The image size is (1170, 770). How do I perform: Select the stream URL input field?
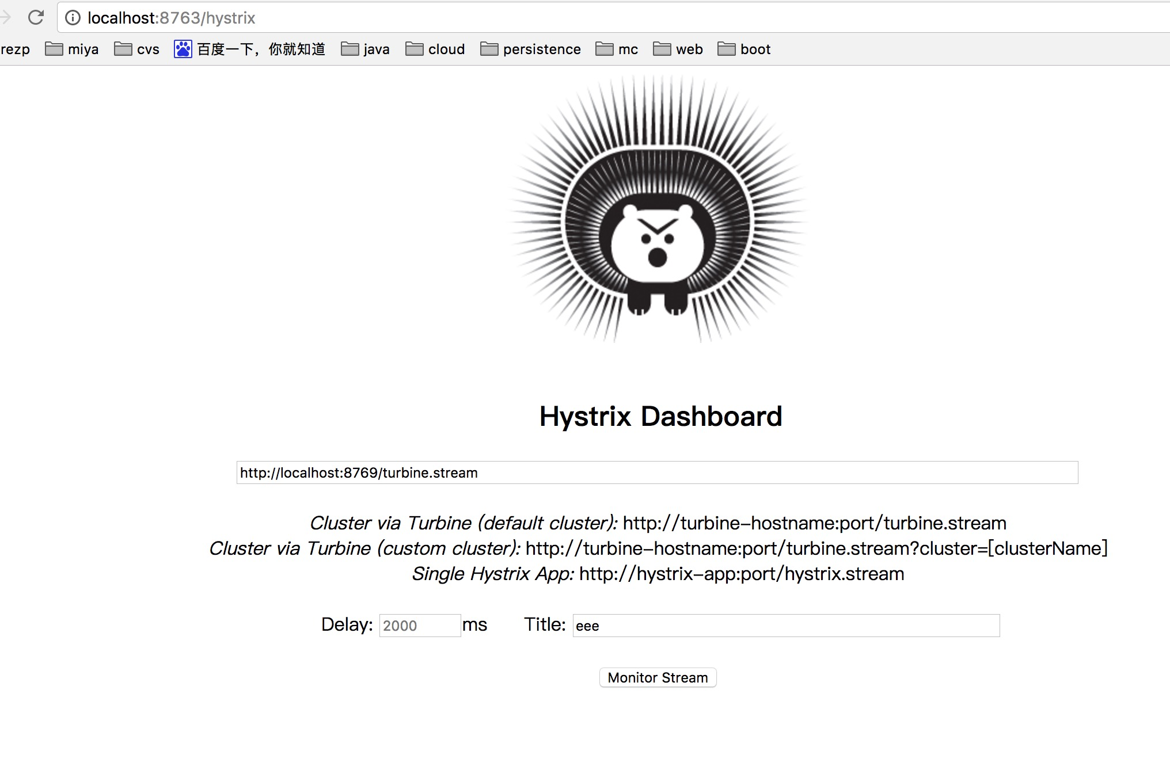point(658,472)
